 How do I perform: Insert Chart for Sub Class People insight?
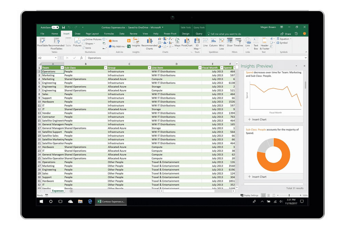(257, 177)
